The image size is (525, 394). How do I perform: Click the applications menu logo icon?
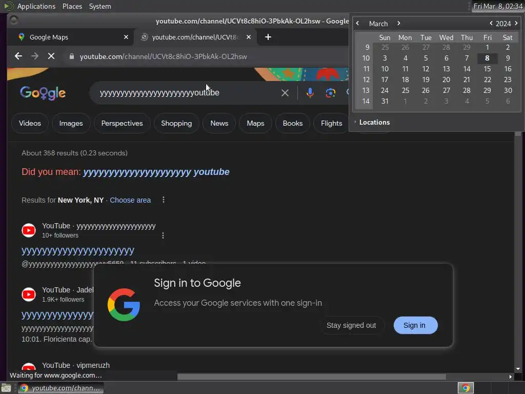pos(9,6)
